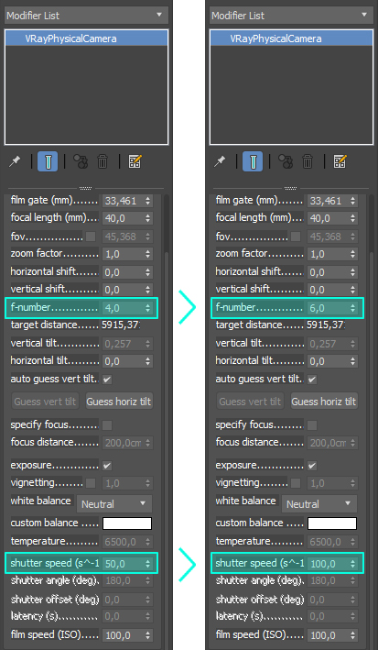This screenshot has height=650, width=378.
Task: Click Remove Modifier trash icon in left panel
Action: coord(103,161)
